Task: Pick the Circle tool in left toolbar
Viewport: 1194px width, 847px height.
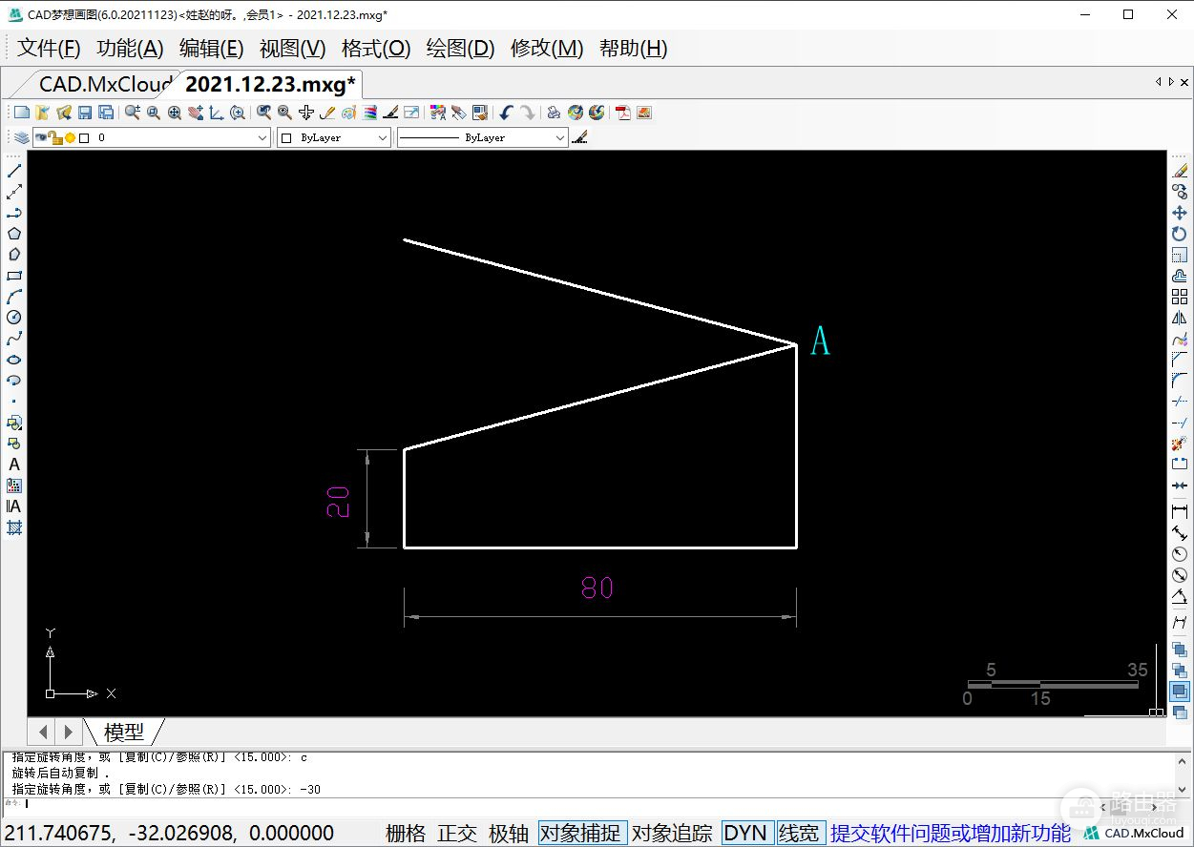Action: tap(14, 318)
